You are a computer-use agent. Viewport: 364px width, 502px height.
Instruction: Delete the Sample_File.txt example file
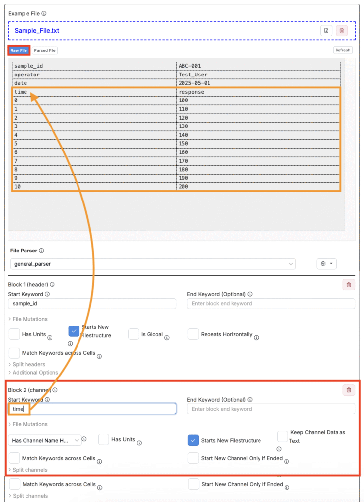click(x=341, y=31)
